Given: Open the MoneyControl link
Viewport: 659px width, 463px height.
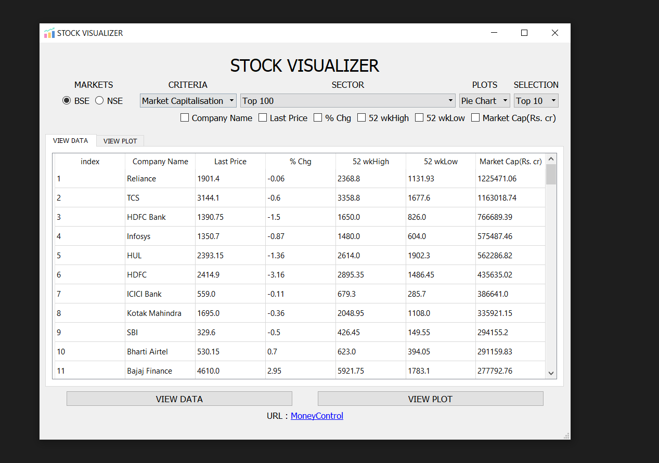Looking at the screenshot, I should (x=317, y=416).
